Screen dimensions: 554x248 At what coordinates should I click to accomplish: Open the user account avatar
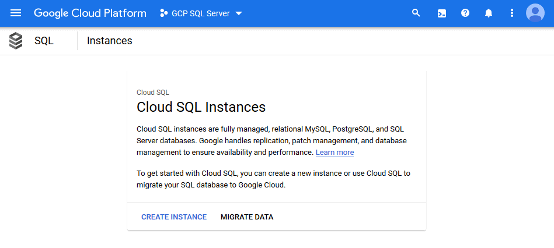535,13
